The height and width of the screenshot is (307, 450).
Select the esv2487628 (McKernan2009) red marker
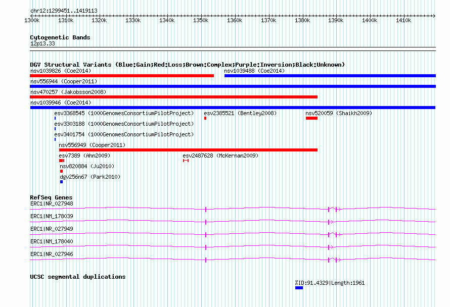point(186,161)
